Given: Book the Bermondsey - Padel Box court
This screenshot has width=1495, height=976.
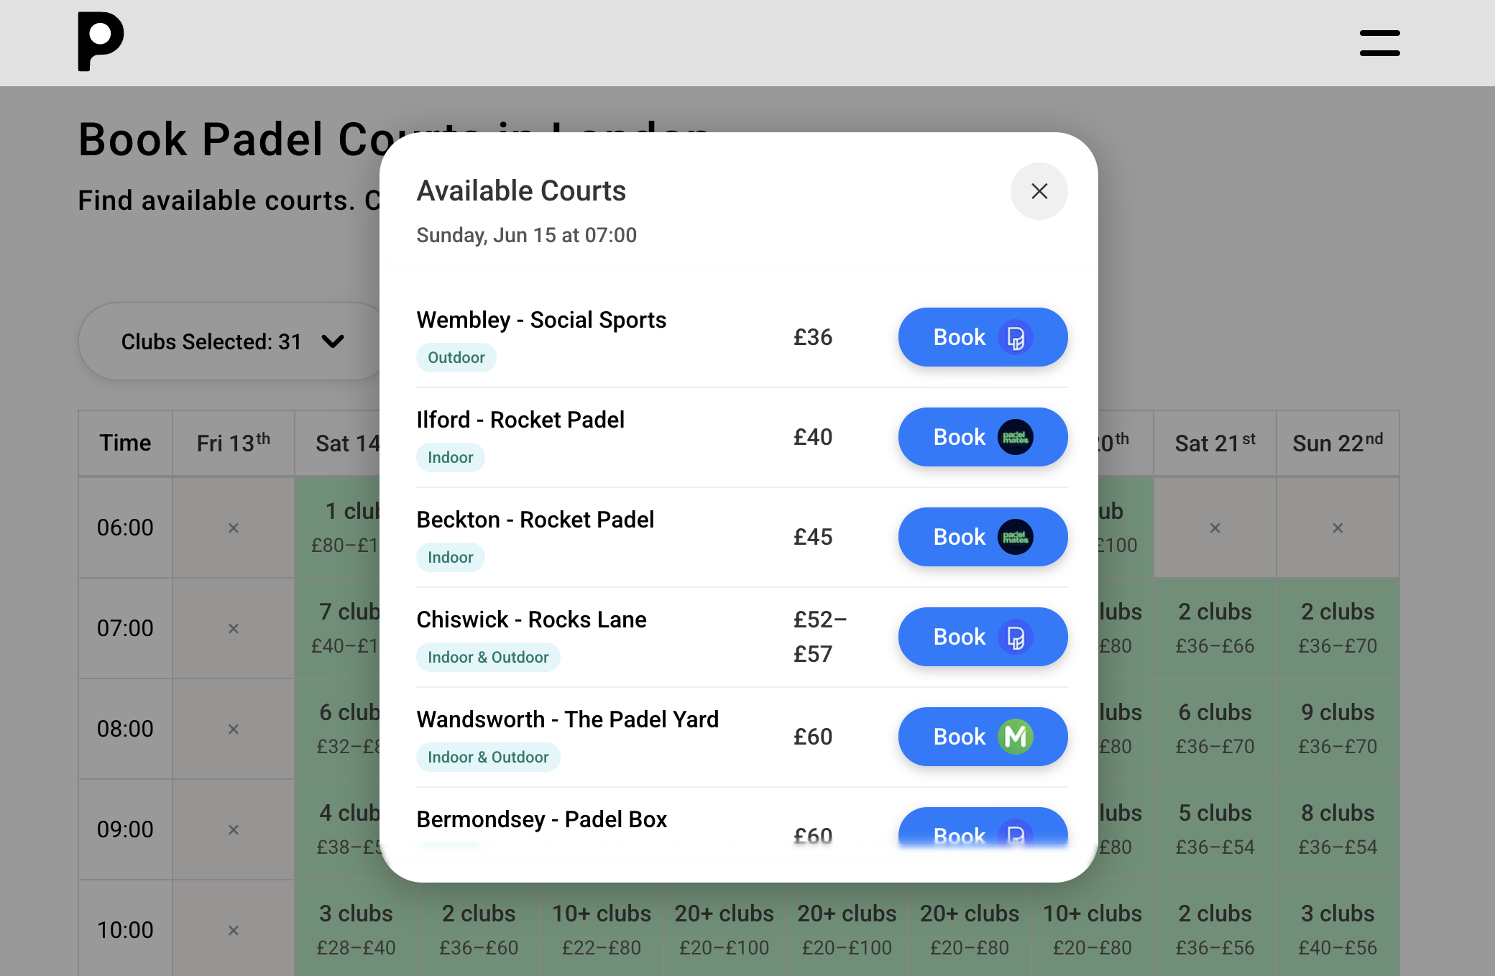Looking at the screenshot, I should point(983,829).
